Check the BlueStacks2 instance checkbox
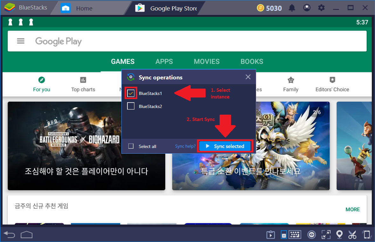This screenshot has height=242, width=375. (131, 106)
